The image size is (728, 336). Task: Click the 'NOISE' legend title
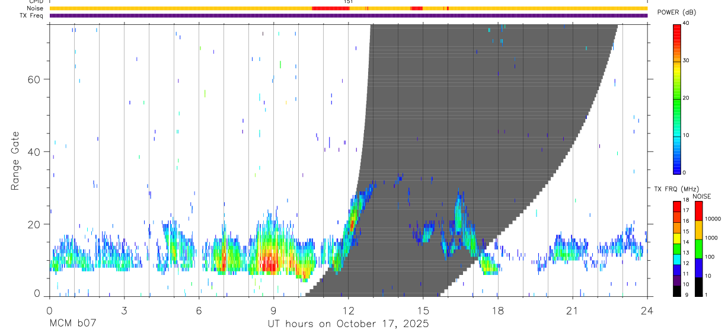click(702, 196)
